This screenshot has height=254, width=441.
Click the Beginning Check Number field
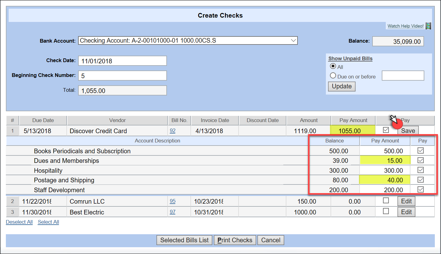click(x=123, y=76)
